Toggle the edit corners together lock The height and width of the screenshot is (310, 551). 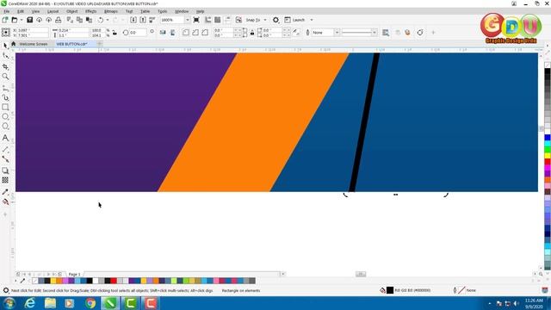pos(252,33)
